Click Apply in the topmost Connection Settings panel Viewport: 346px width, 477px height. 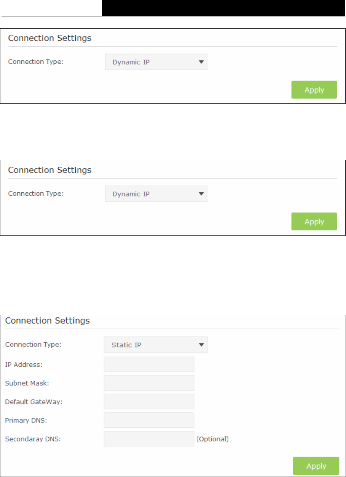click(314, 90)
